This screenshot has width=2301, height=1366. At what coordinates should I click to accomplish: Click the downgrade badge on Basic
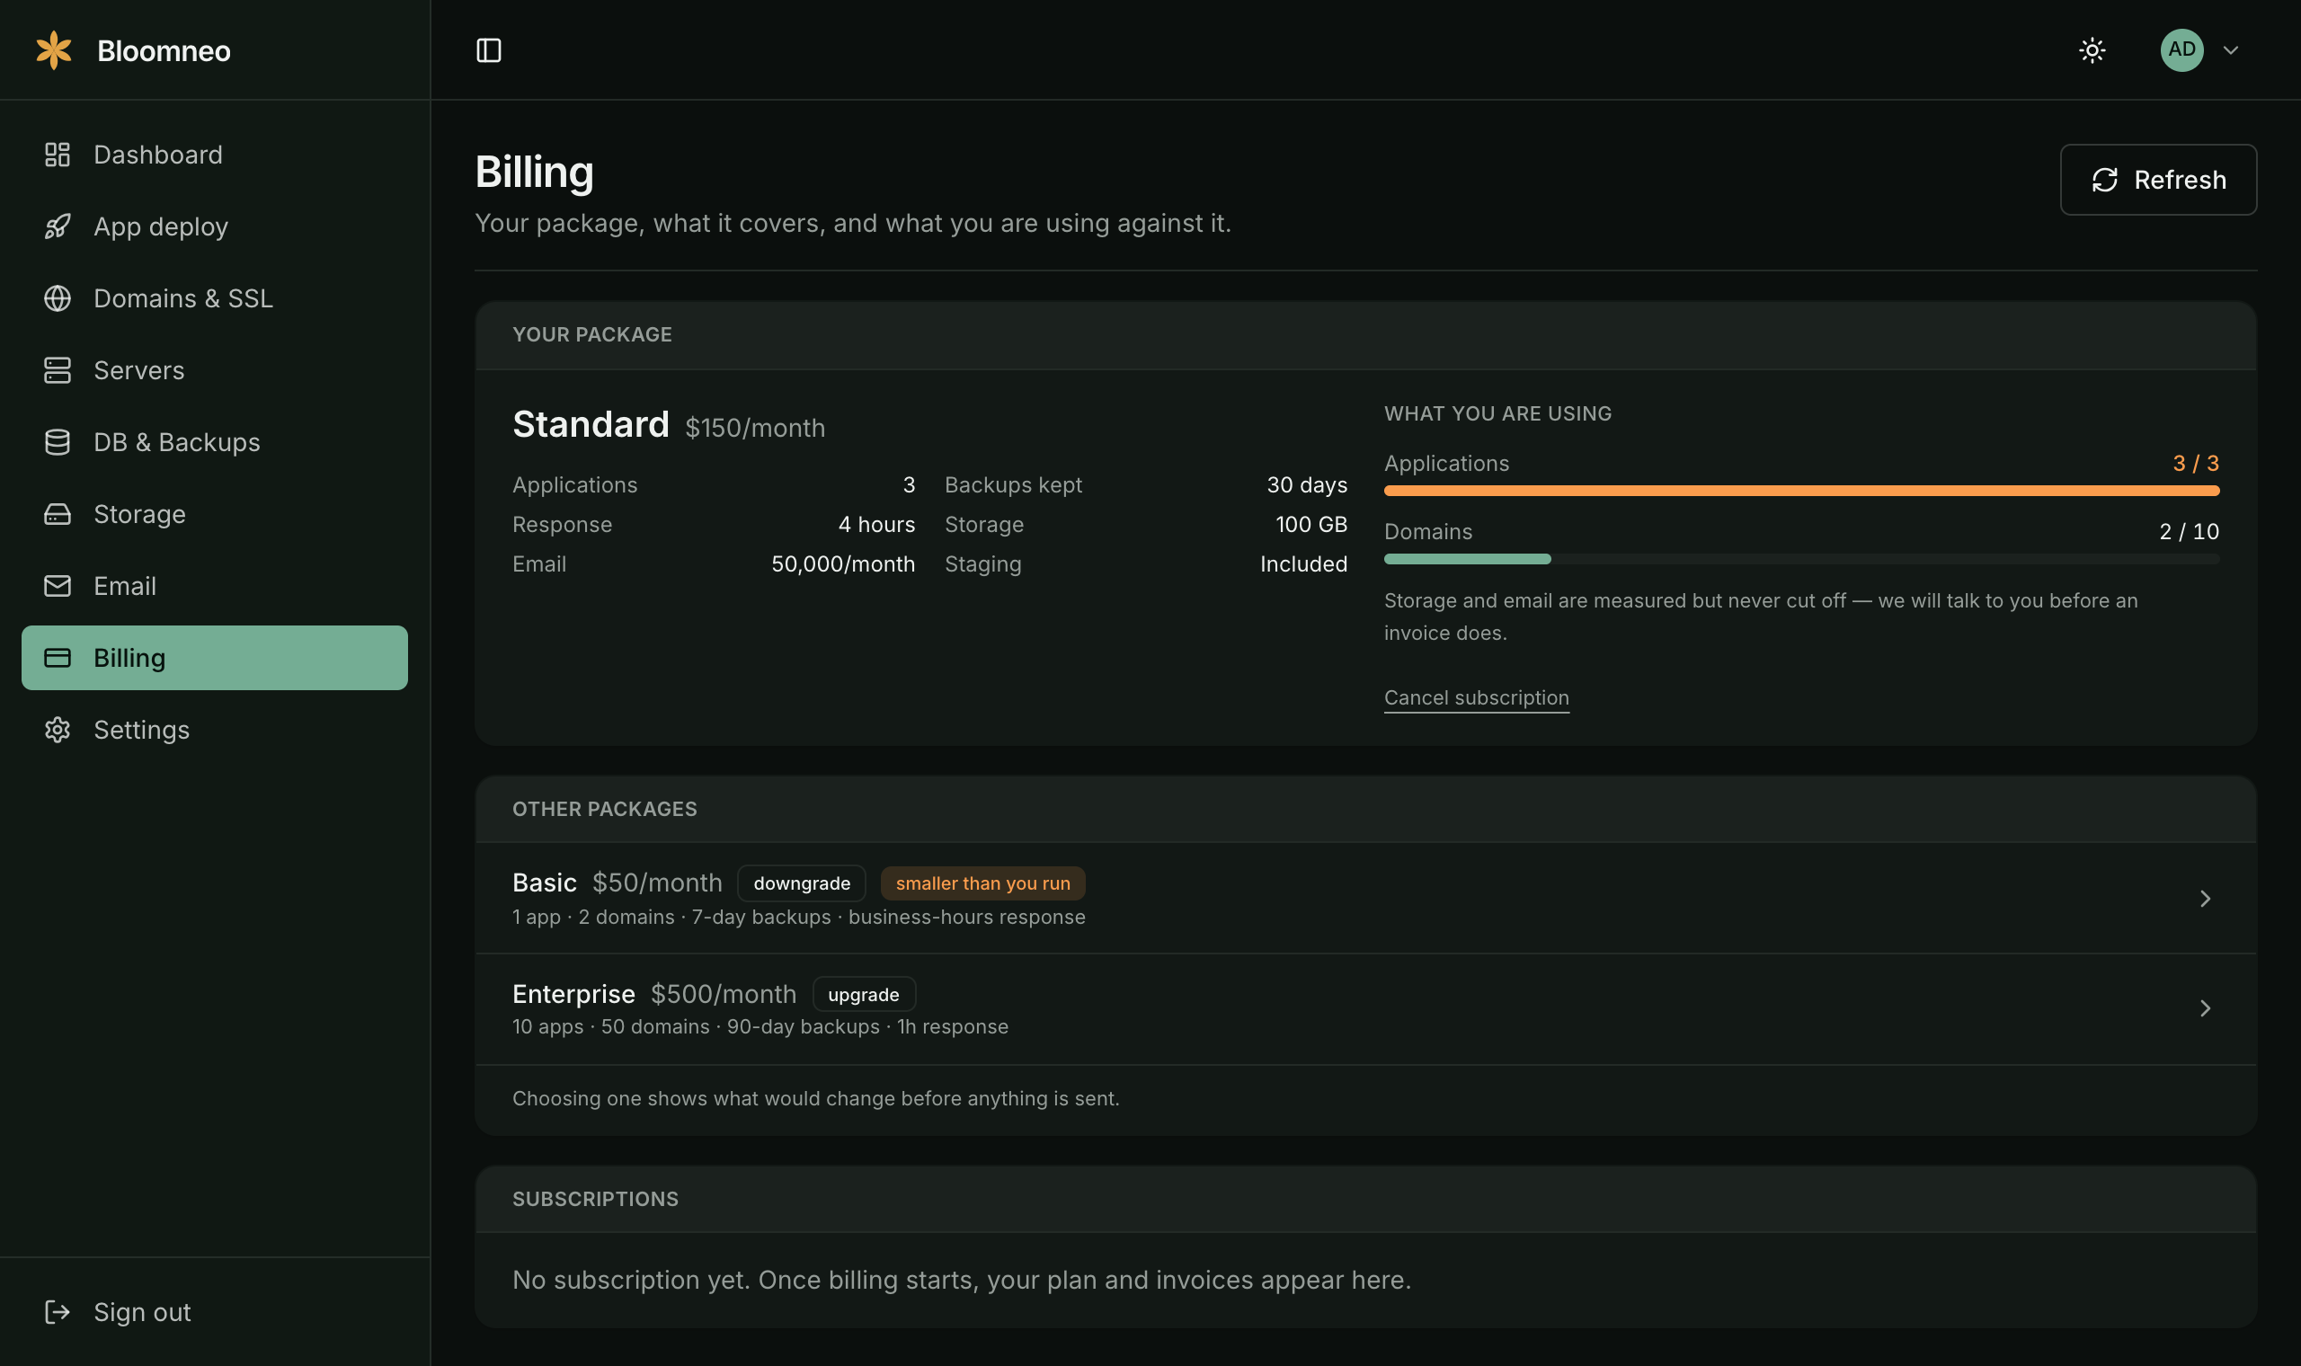click(x=802, y=883)
